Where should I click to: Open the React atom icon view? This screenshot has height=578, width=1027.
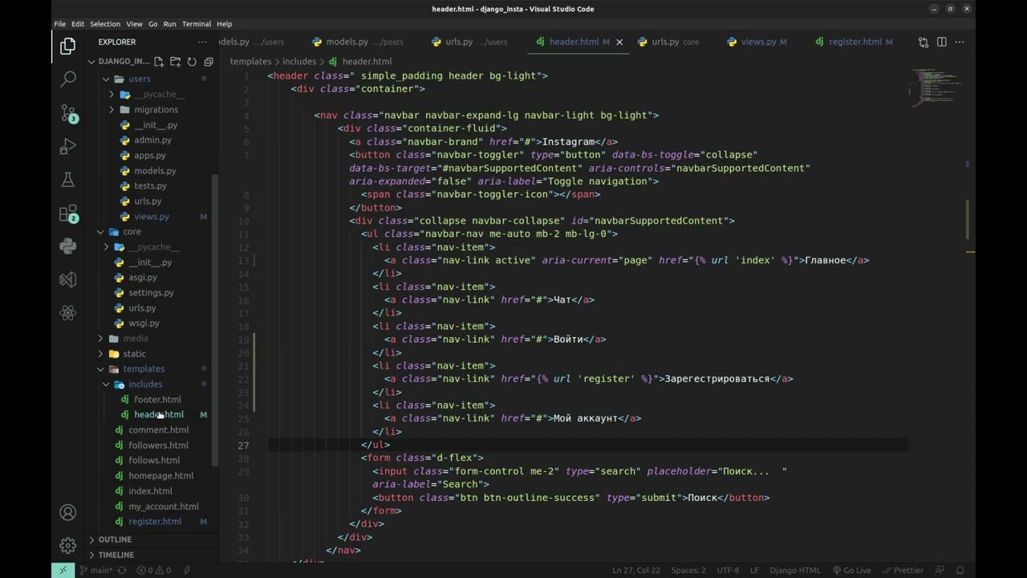click(68, 313)
